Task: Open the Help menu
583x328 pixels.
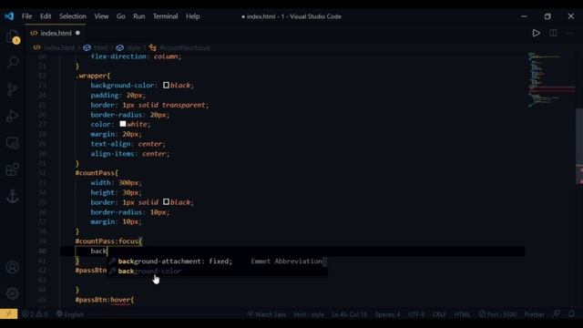Action: (x=192, y=16)
